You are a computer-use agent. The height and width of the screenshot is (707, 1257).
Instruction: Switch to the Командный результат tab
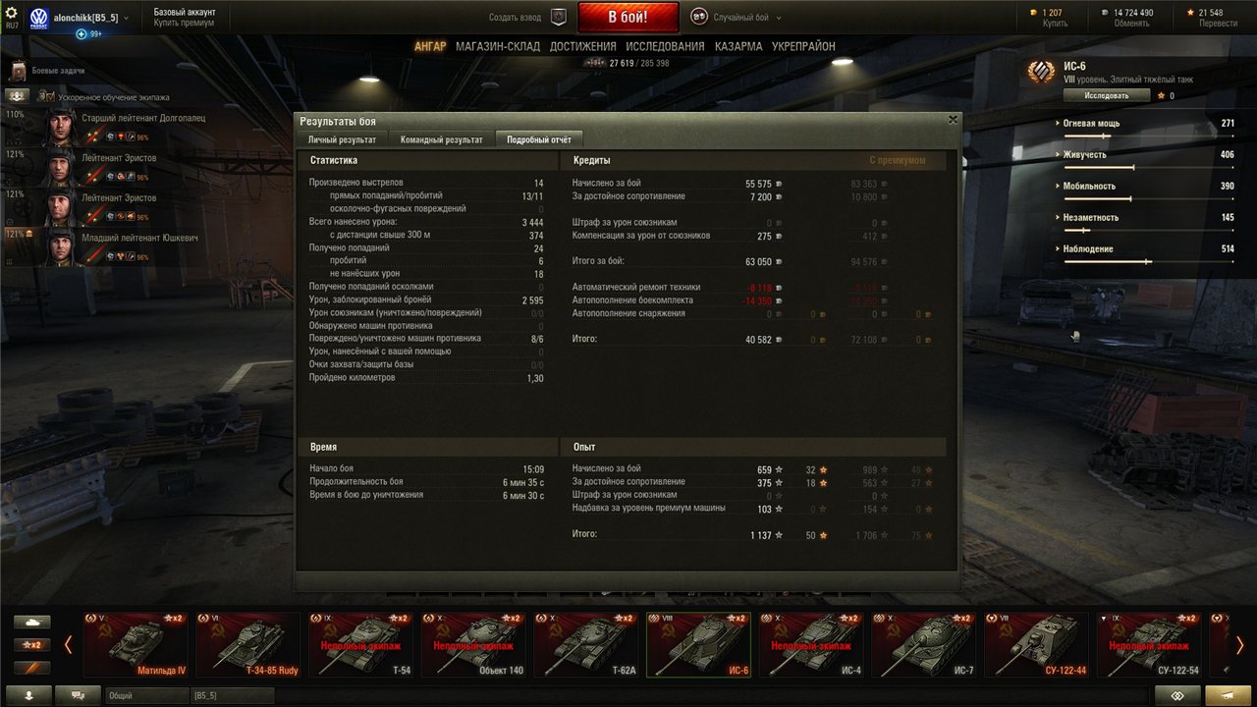tap(442, 139)
